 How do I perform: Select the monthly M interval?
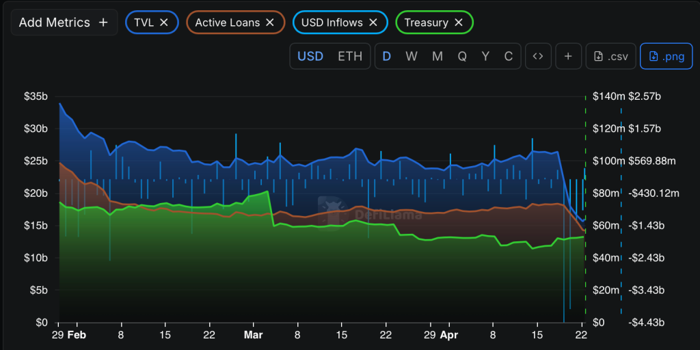click(x=437, y=56)
